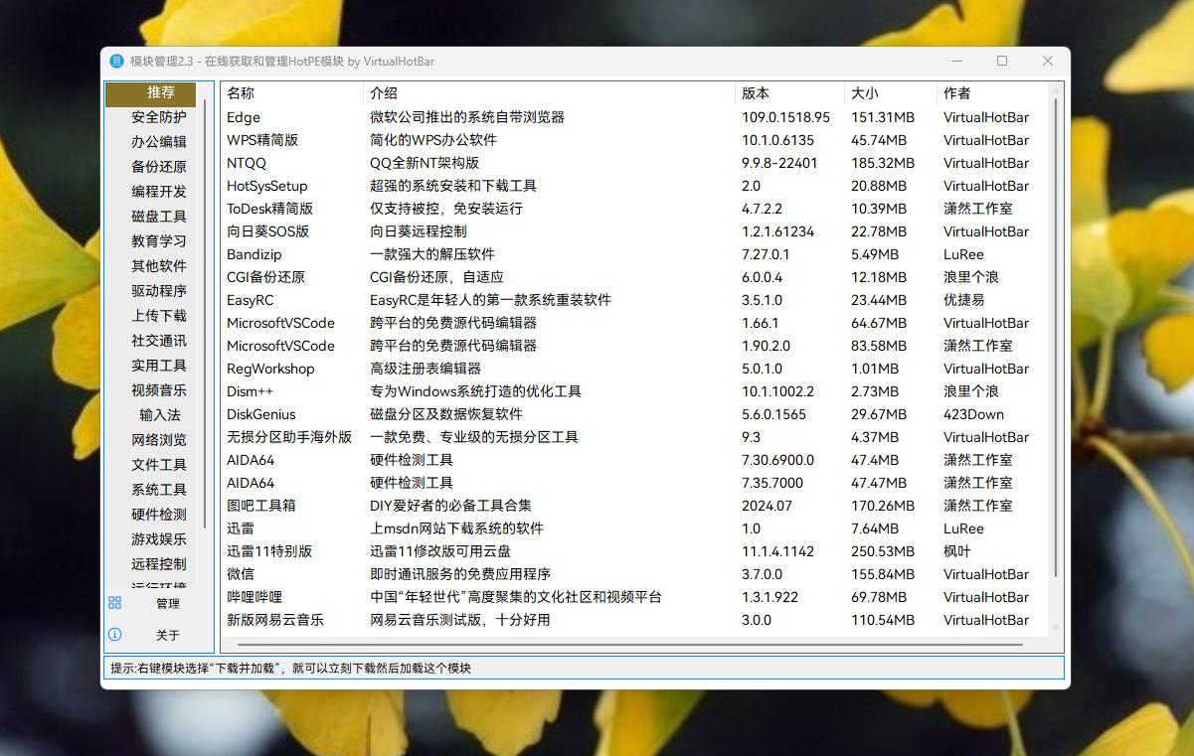This screenshot has width=1194, height=756.
Task: Select the 微信 module row
Action: 634,574
